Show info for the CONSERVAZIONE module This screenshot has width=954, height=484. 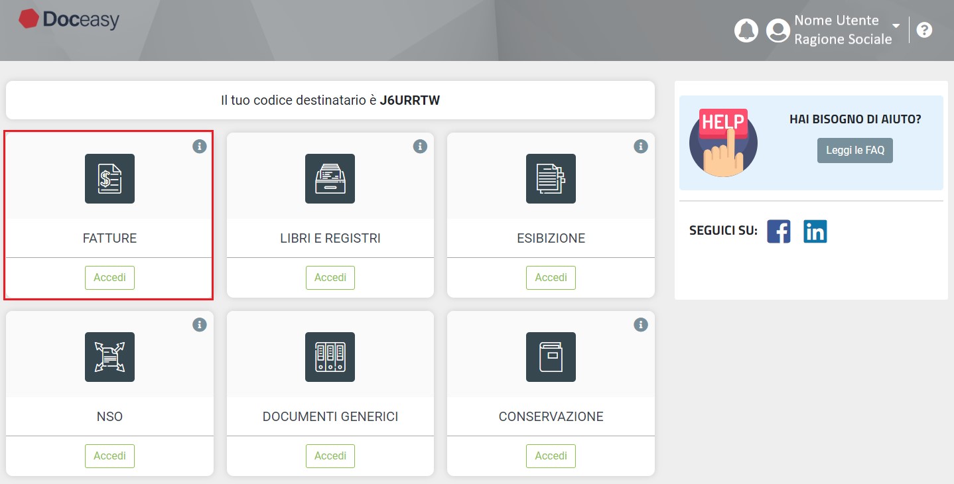(640, 325)
